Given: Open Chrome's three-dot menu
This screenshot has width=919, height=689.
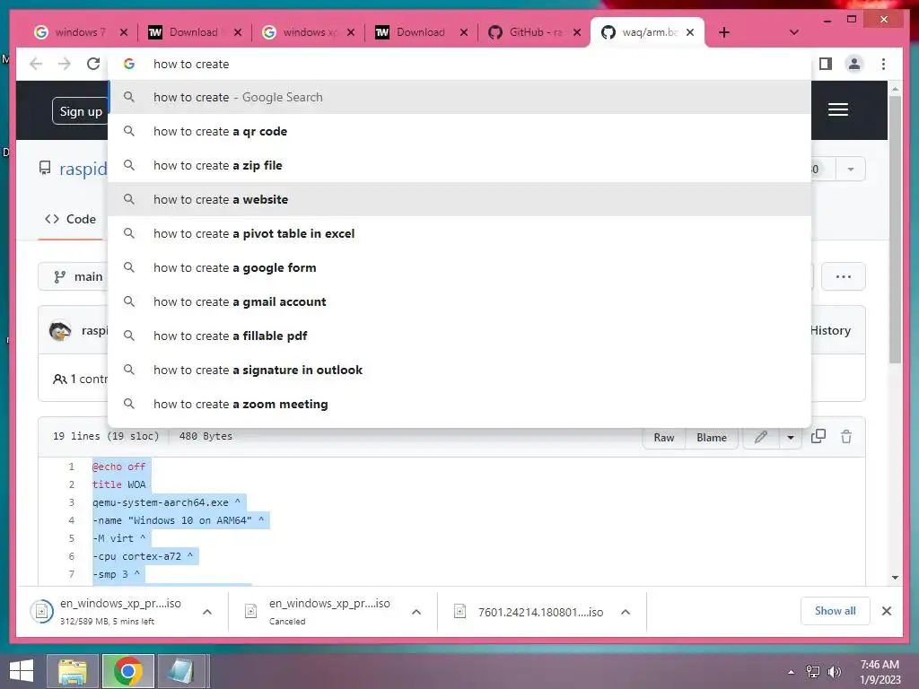Looking at the screenshot, I should pyautogui.click(x=883, y=64).
